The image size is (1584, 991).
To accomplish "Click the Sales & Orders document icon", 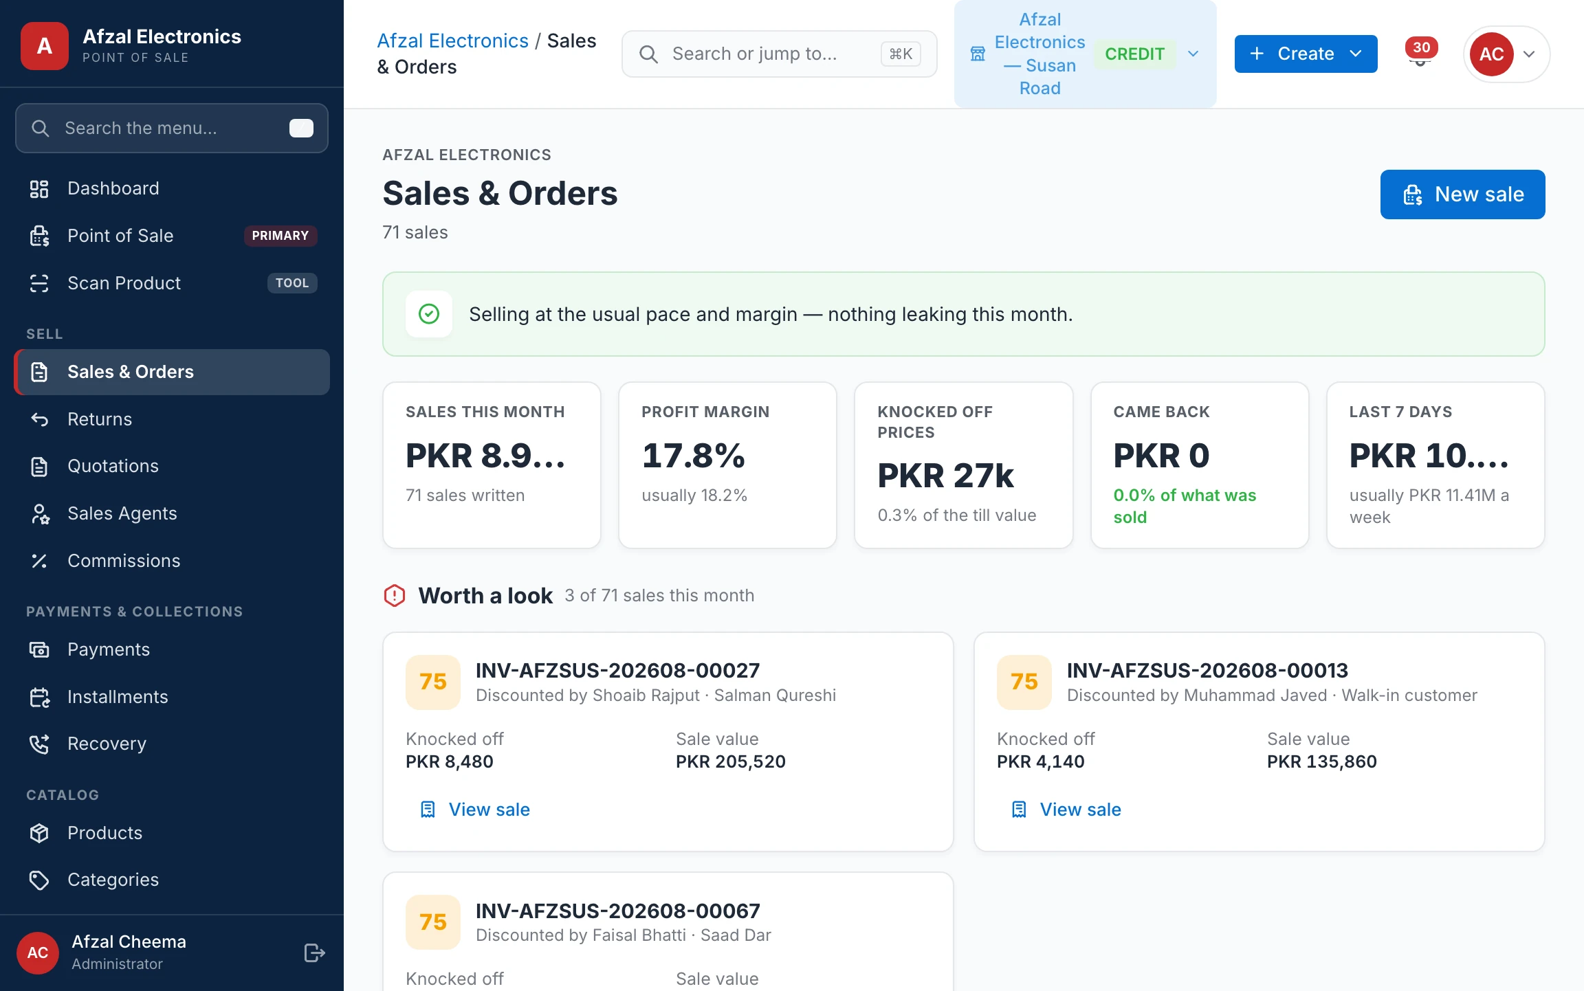I will [x=39, y=372].
